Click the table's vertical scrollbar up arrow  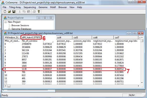142,37
